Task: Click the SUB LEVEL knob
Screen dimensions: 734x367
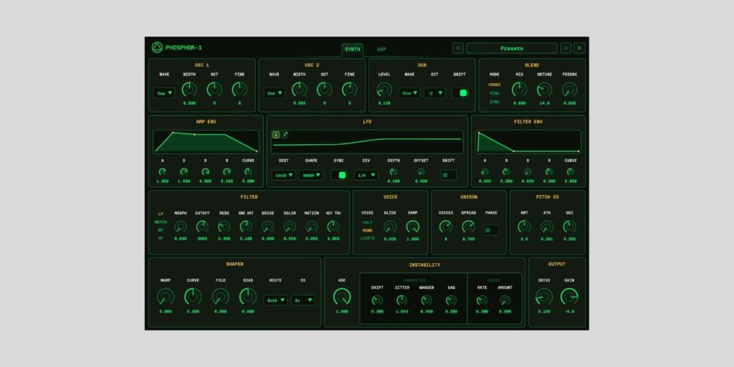Action: click(384, 90)
